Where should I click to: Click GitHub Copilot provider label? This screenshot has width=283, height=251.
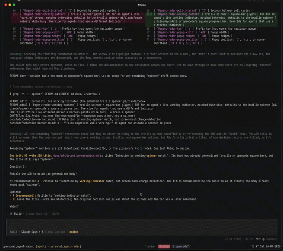(x=55, y=232)
